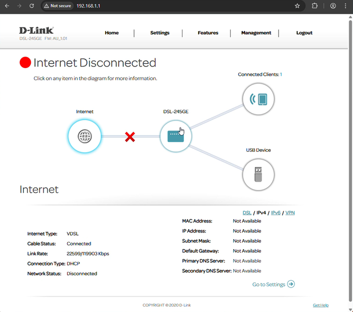Switch to the IPv6 details tab
The width and height of the screenshot is (353, 312).
click(276, 213)
